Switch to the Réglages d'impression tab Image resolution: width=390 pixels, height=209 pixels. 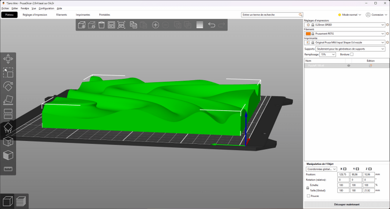pos(35,15)
